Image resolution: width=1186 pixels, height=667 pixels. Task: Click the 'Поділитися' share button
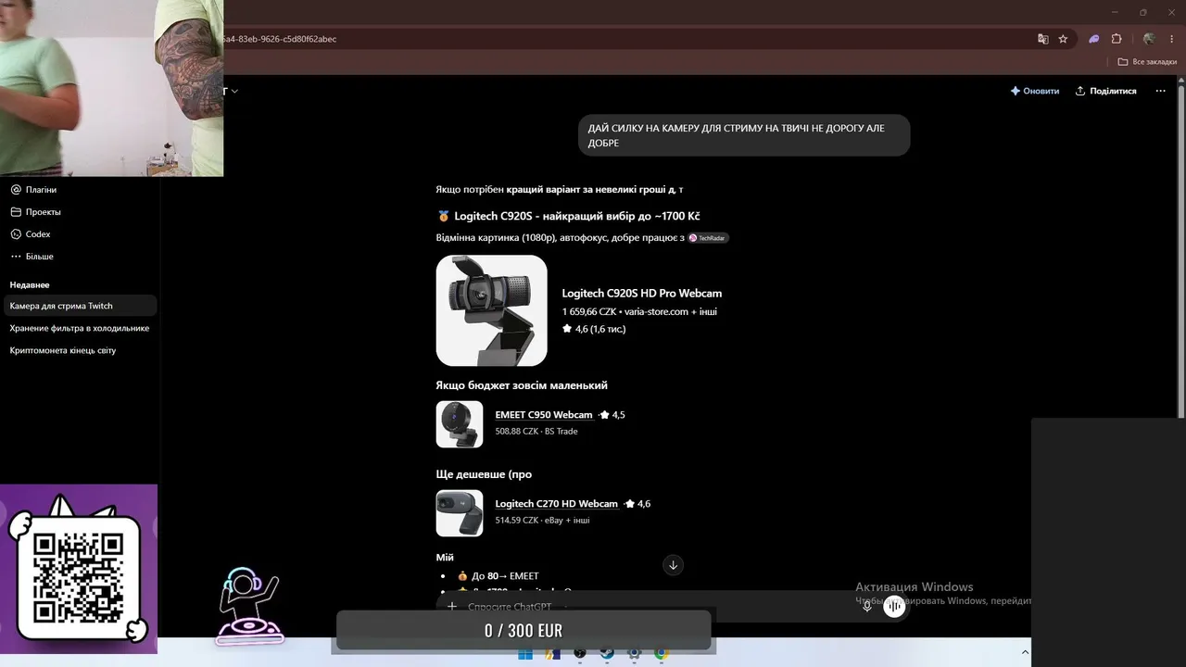point(1105,91)
